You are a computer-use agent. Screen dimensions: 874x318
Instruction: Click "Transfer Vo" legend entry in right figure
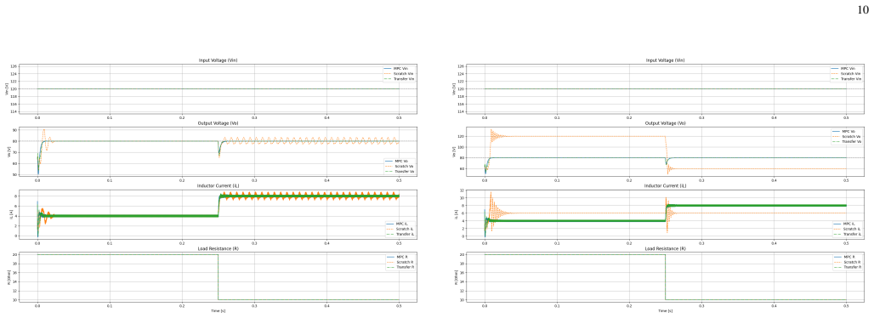tap(846, 142)
